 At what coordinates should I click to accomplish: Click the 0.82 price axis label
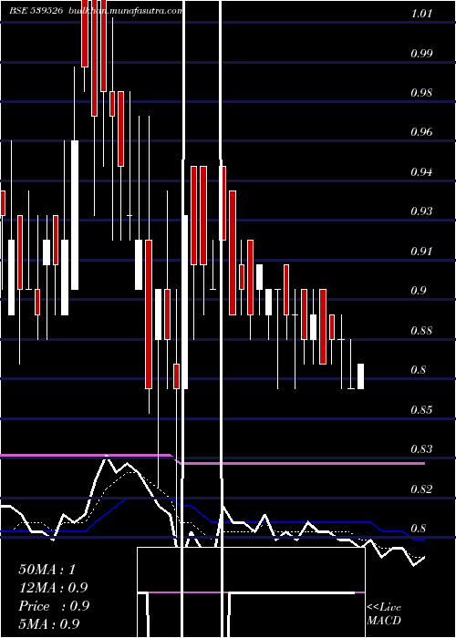coord(421,489)
